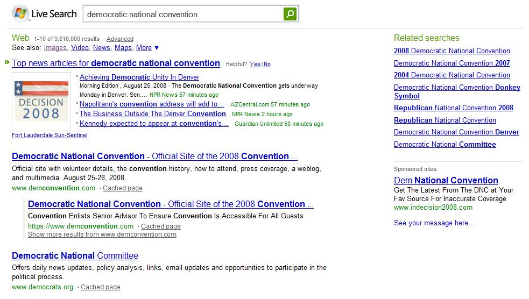Open Advanced search options
The height and width of the screenshot is (299, 529).
point(120,39)
